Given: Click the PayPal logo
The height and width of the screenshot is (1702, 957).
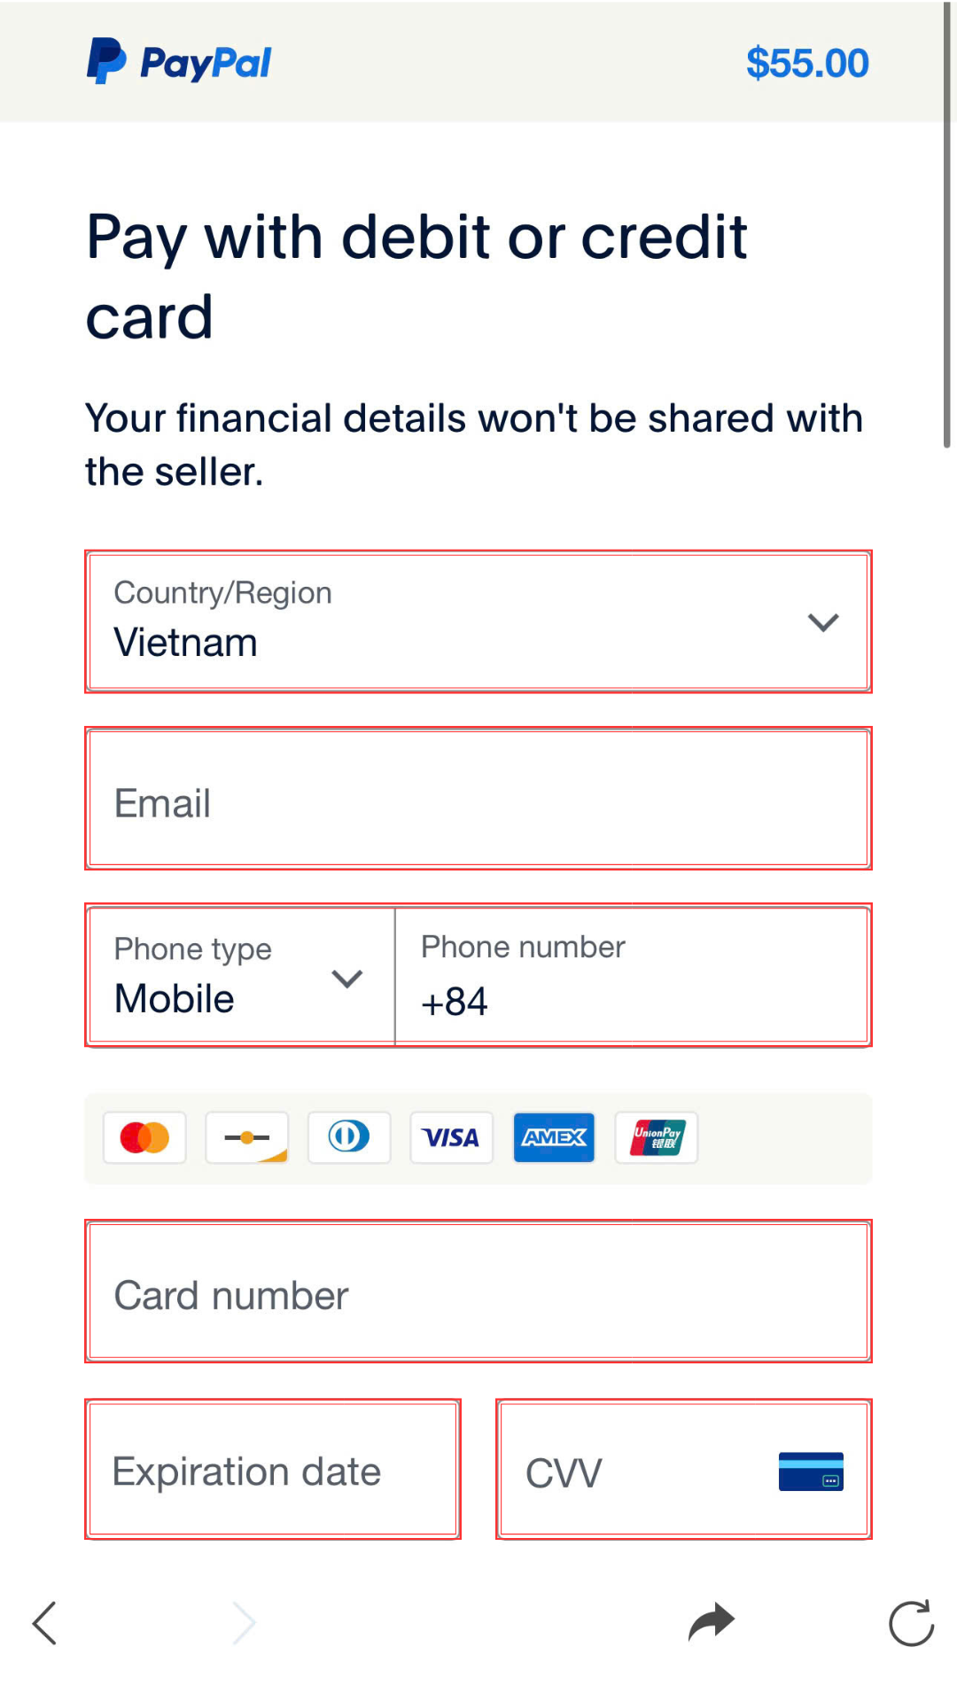Looking at the screenshot, I should tap(179, 62).
